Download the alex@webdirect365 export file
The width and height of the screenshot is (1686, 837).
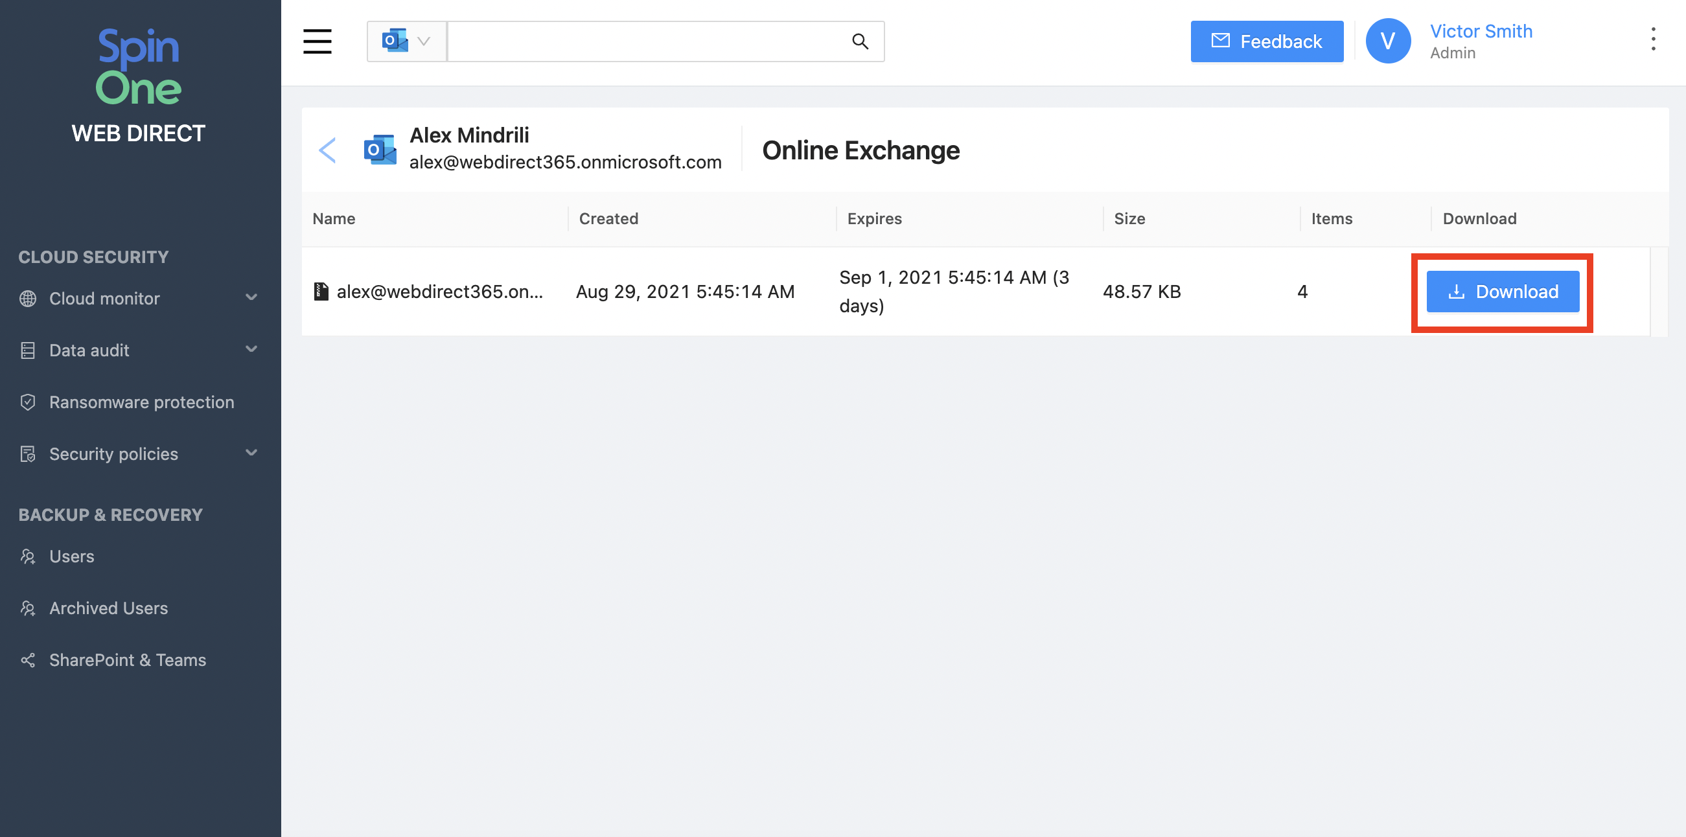coord(1502,292)
